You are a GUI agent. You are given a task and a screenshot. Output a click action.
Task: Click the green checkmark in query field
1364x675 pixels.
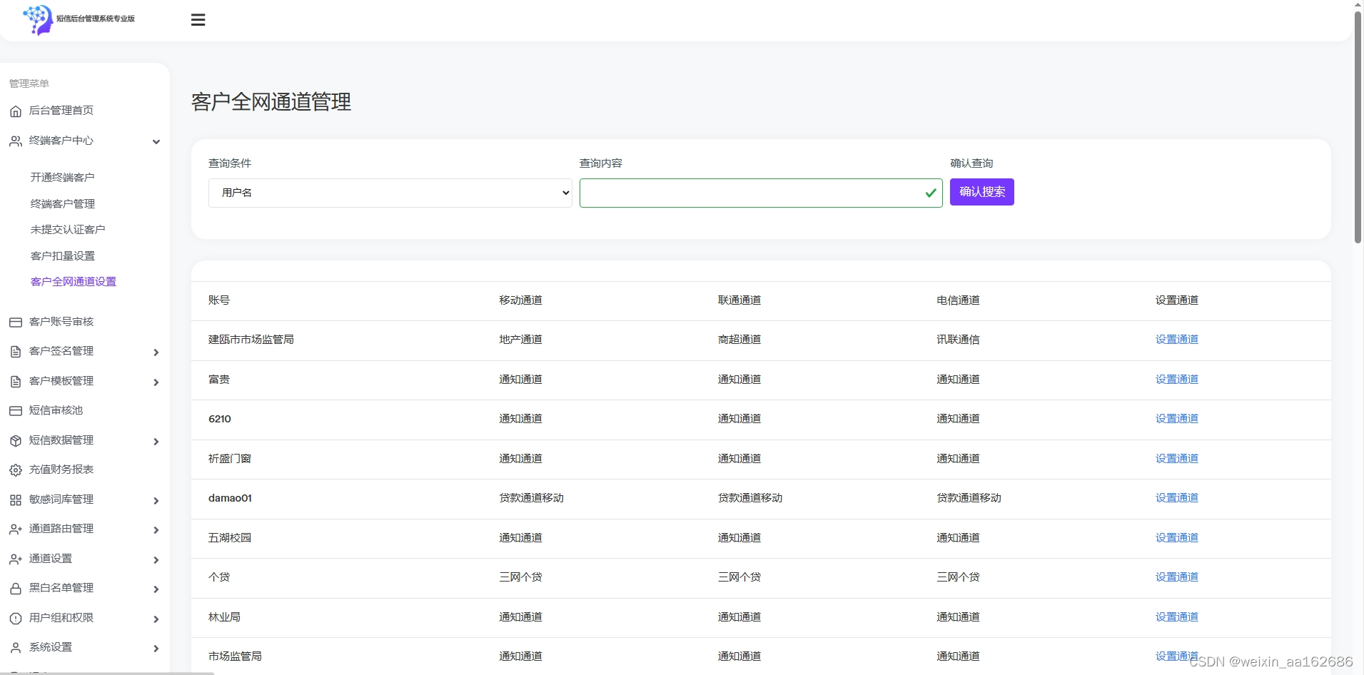[931, 193]
